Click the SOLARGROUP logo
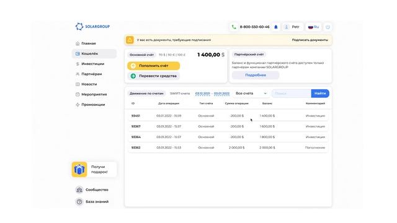The height and width of the screenshot is (223, 397). [92, 27]
